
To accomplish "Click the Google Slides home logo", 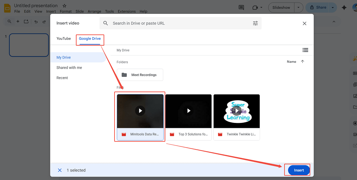I will pyautogui.click(x=7, y=8).
